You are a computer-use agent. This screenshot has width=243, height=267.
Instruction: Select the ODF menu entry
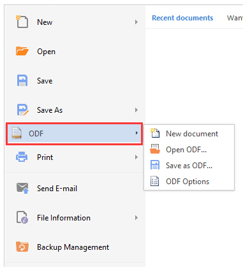pyautogui.click(x=74, y=134)
